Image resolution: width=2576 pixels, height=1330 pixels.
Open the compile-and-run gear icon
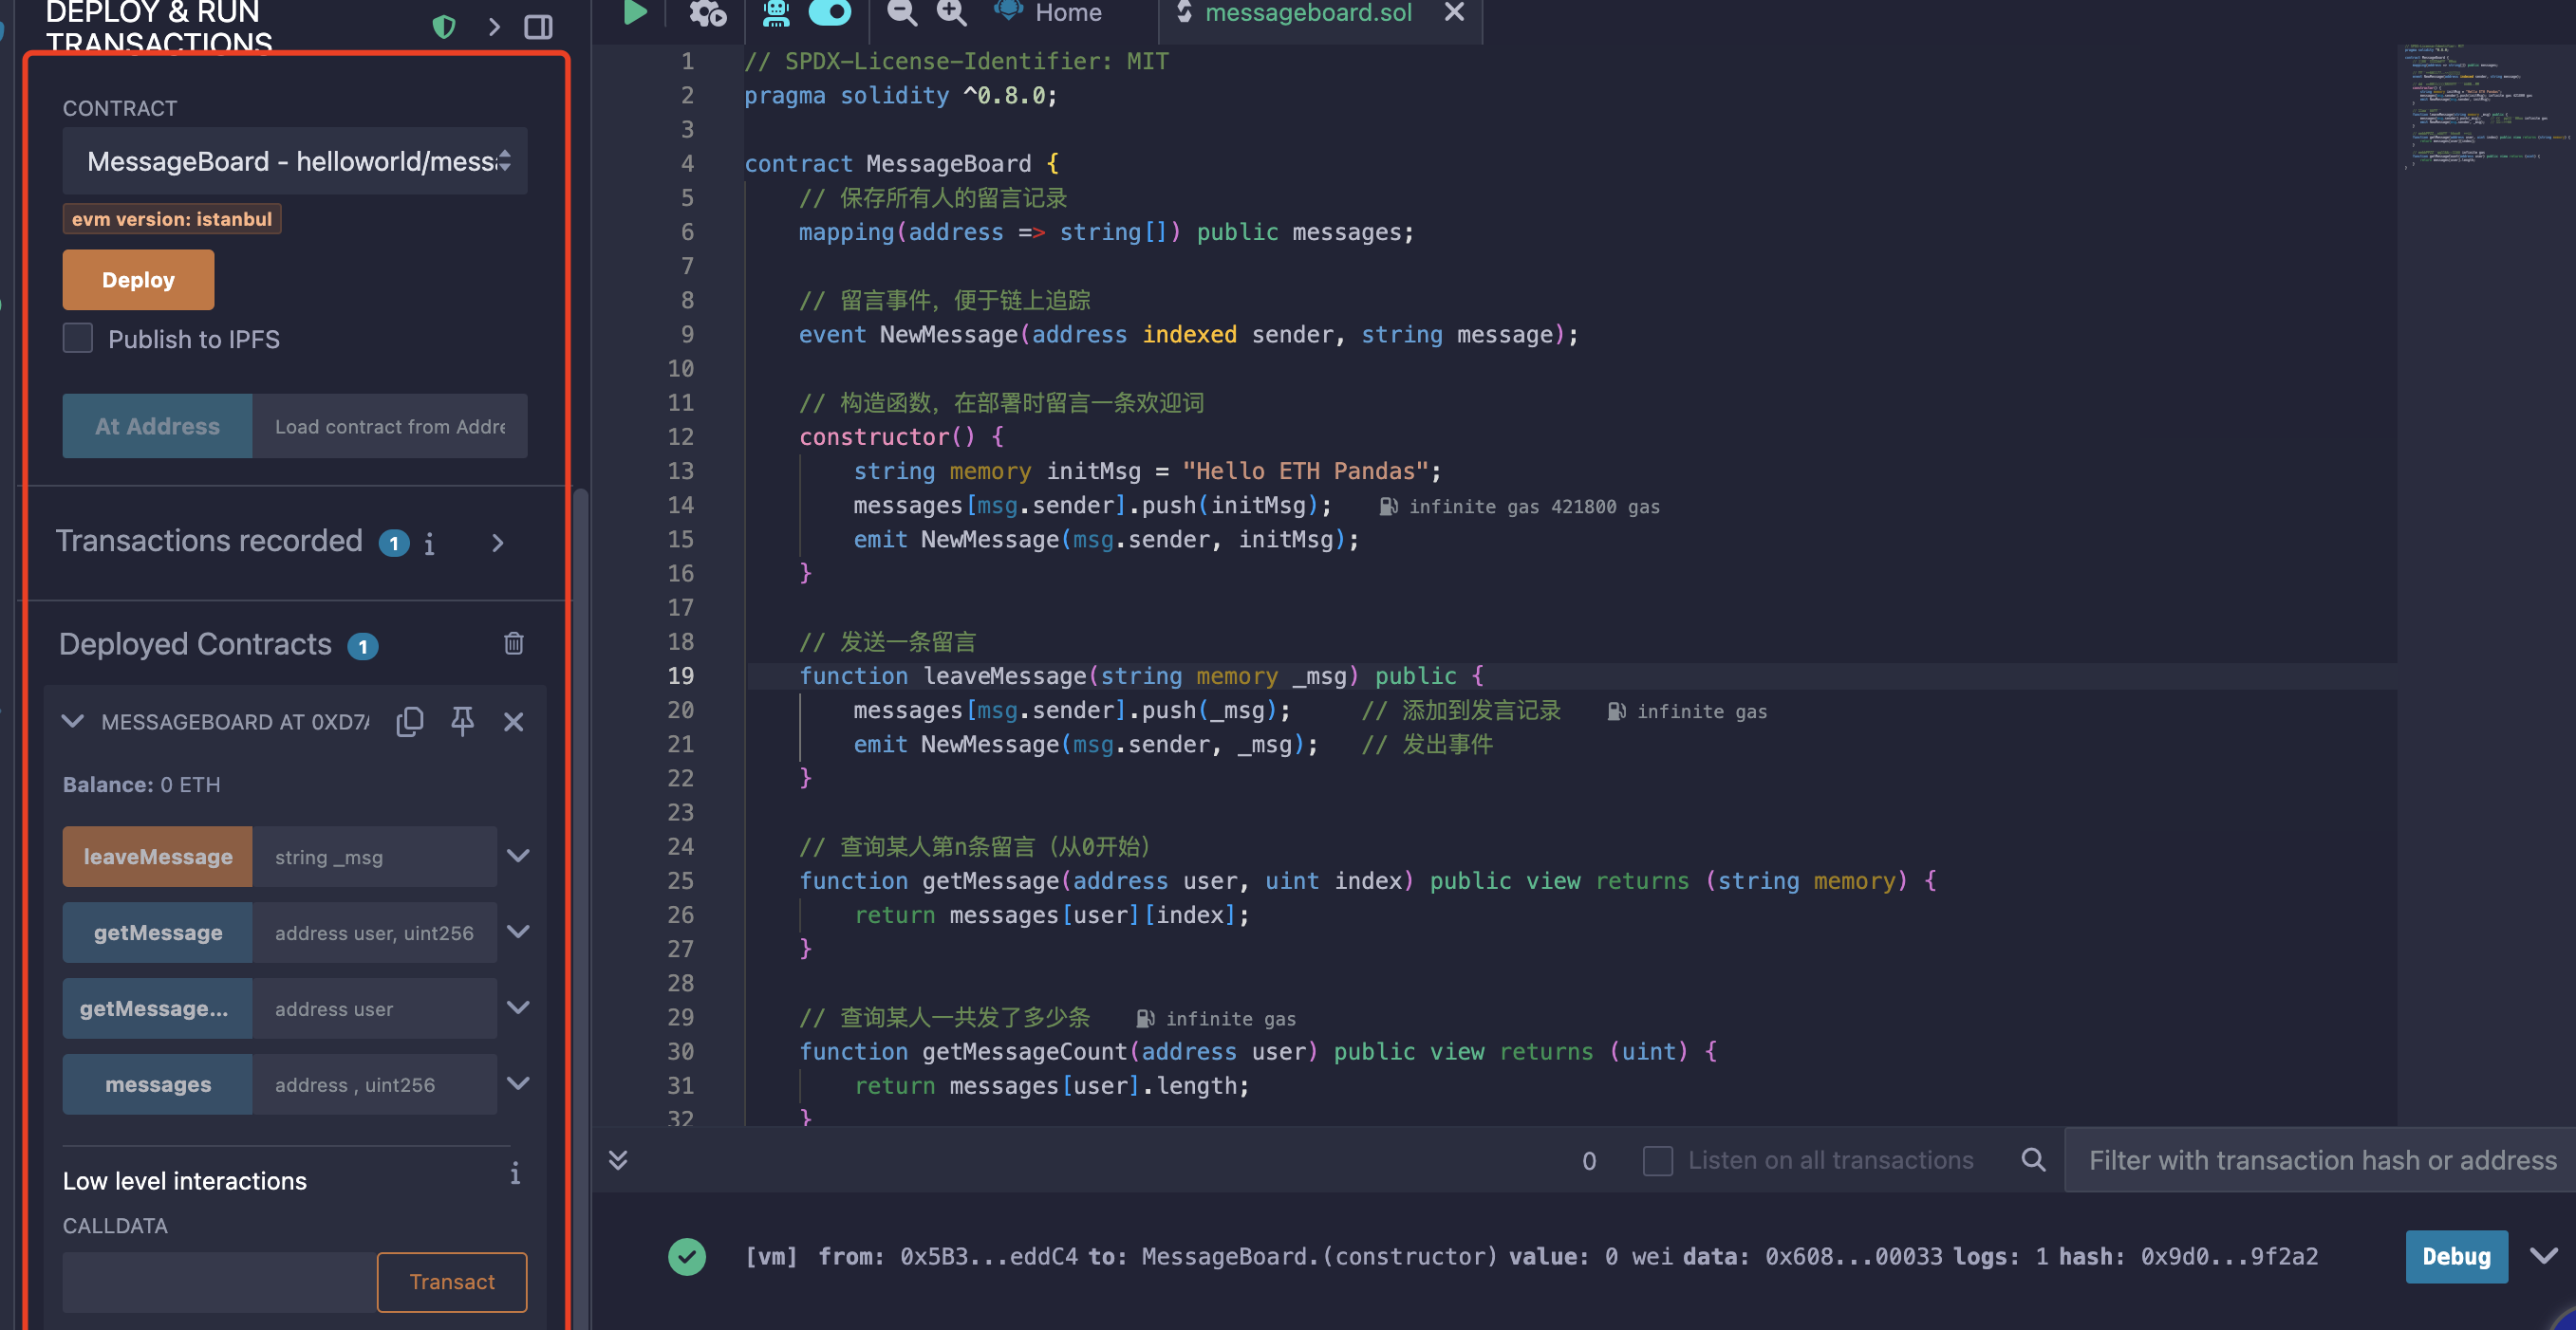(707, 13)
